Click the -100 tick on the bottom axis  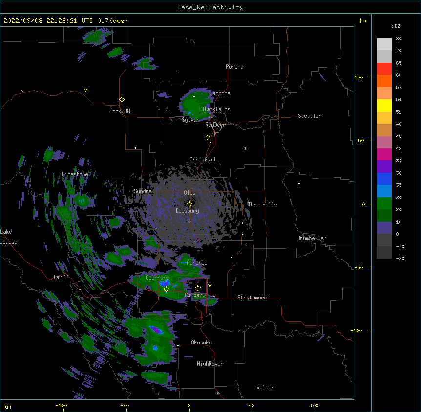click(61, 405)
